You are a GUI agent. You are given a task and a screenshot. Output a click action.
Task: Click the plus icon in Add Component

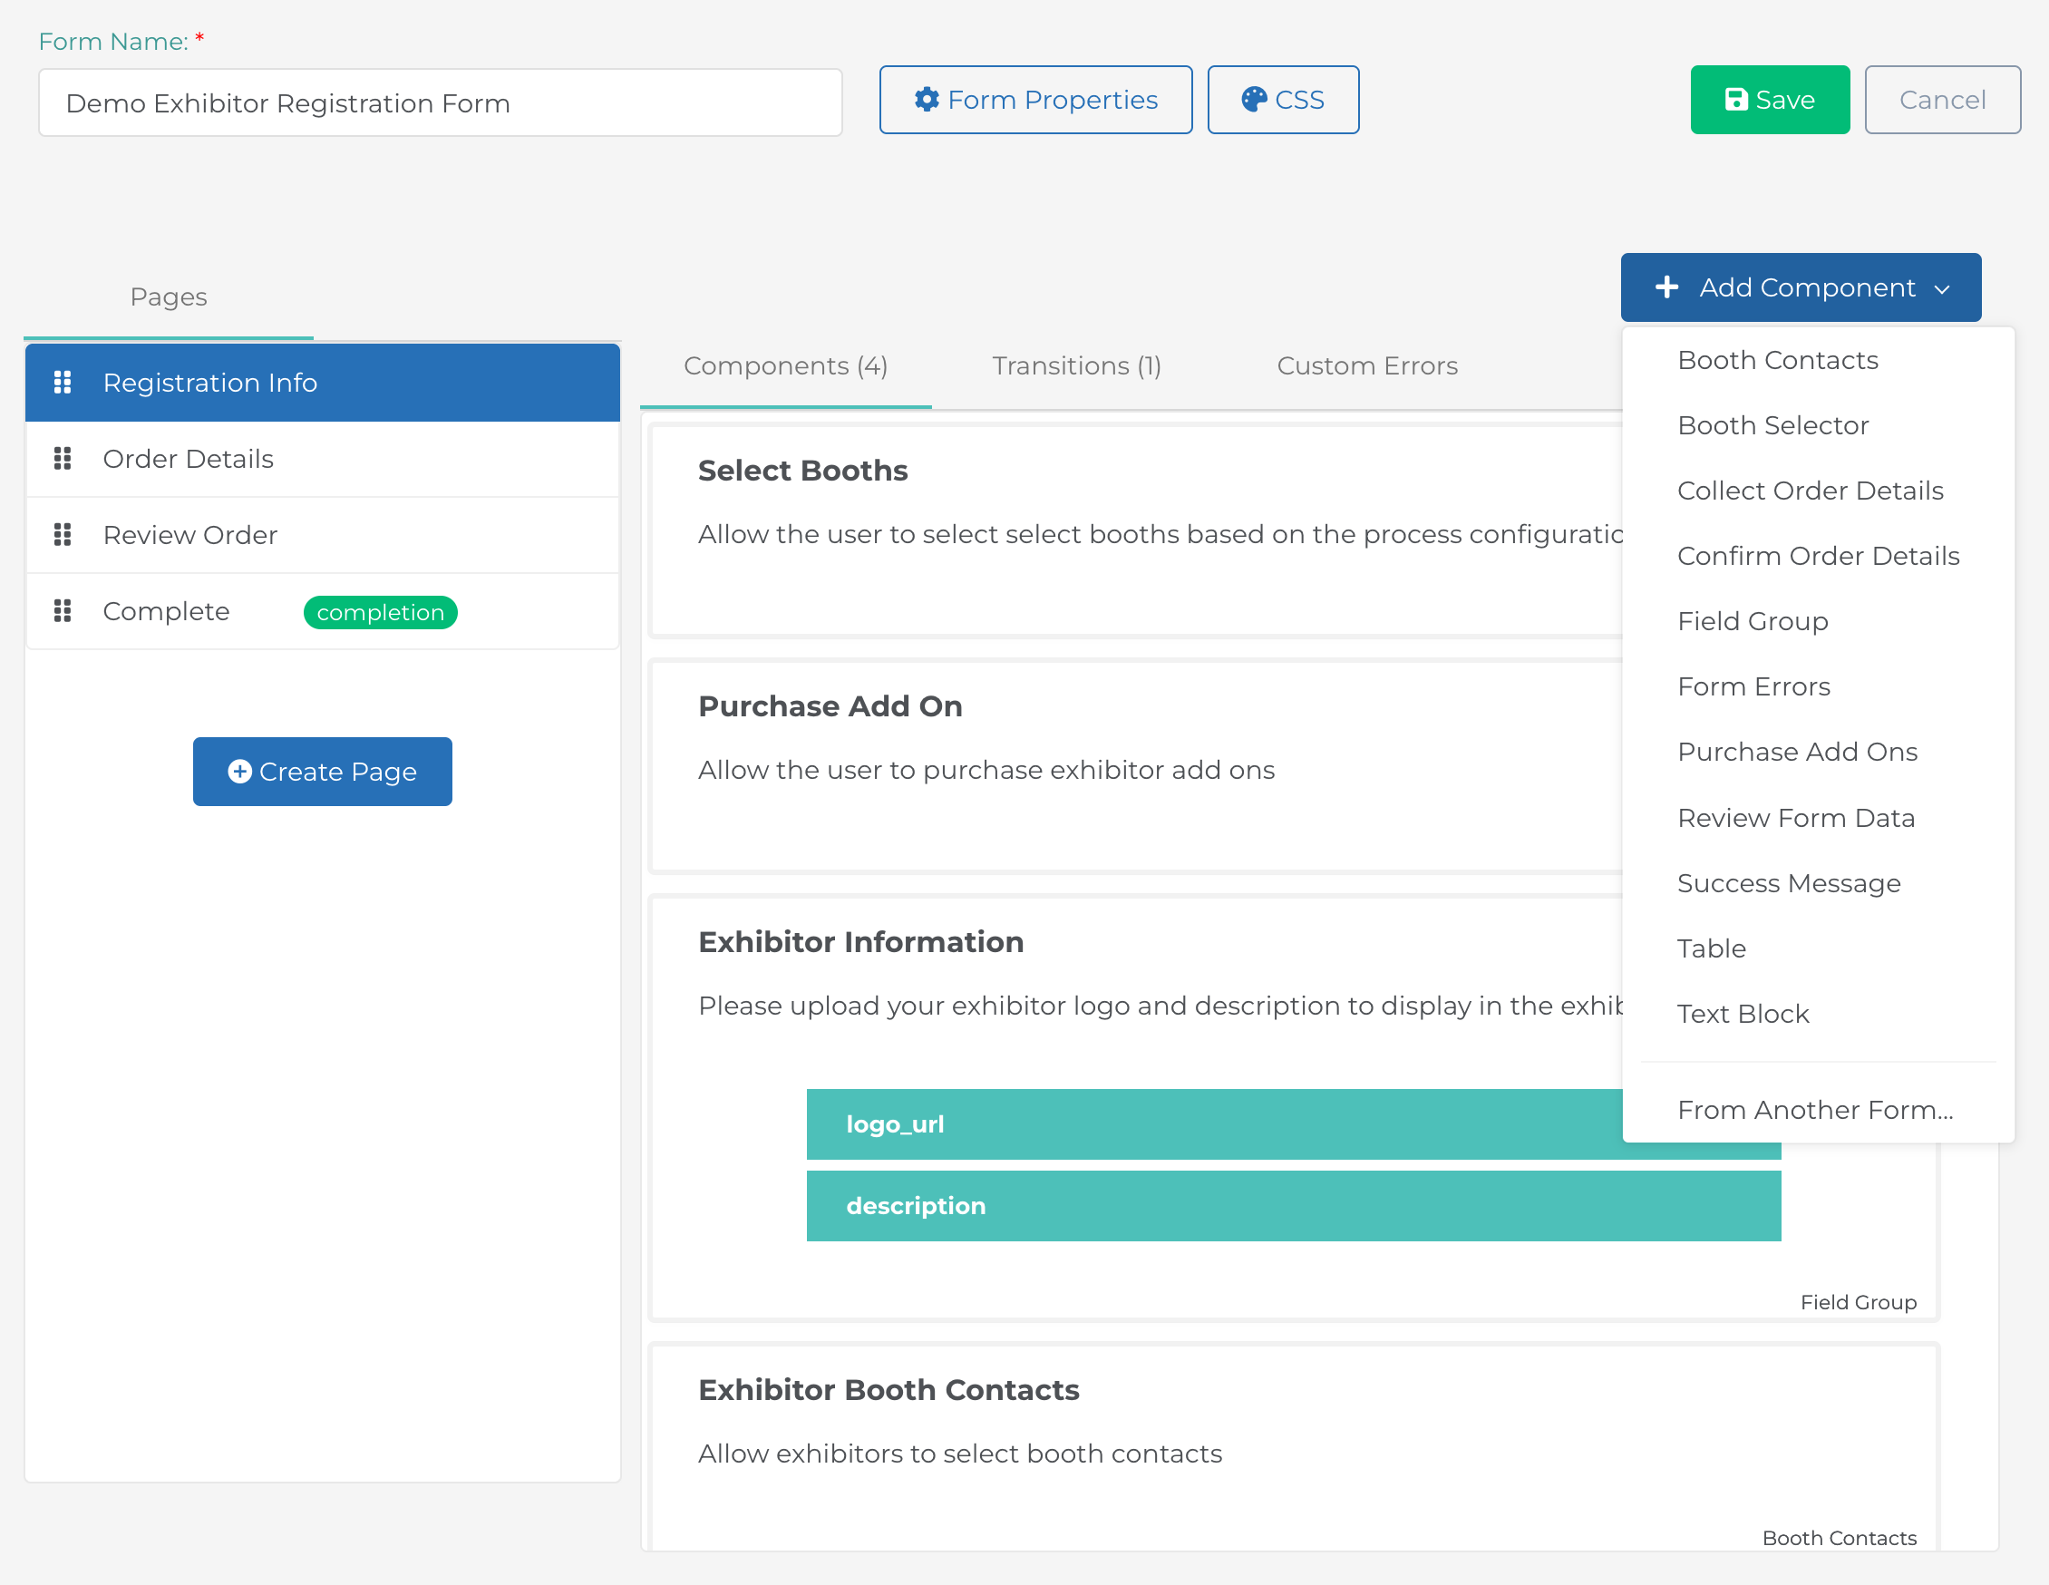[1667, 287]
